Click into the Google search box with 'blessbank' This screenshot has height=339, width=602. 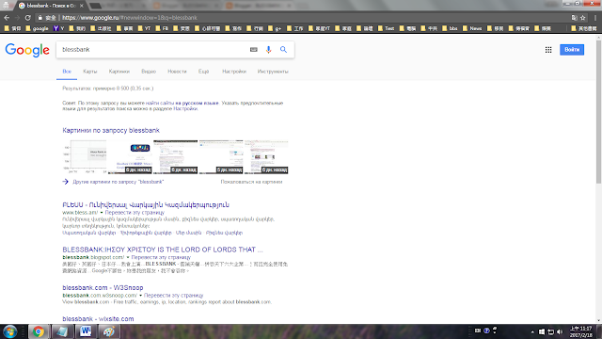click(x=153, y=50)
